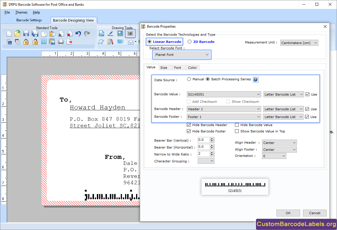Image resolution: width=337 pixels, height=230 pixels.
Task: Select the custom Shape tool
Action: point(101,42)
